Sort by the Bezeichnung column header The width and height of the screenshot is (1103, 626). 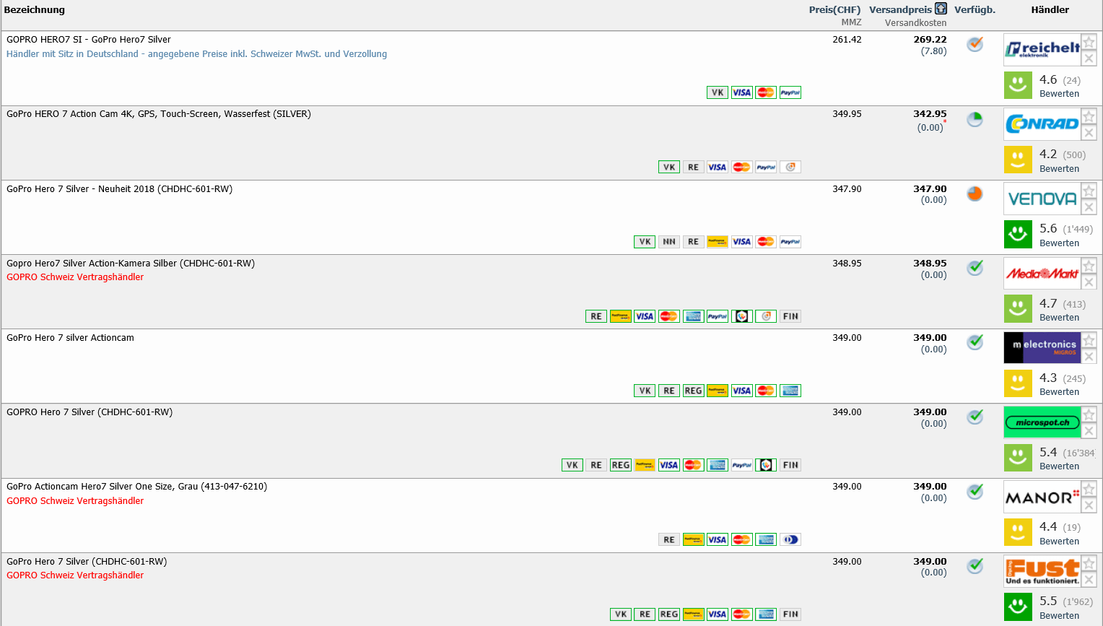click(35, 9)
